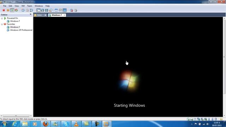Select Powered On in the sidebar
Viewport: 226px width, 127px height.
click(12, 18)
